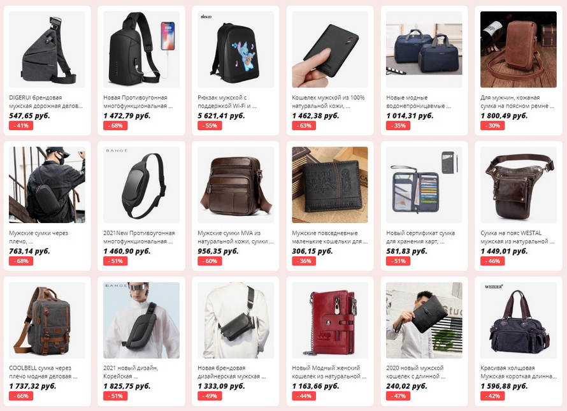Click the title 'Сумка на пояс WESTAL'
Image resolution: width=567 pixels, height=411 pixels.
tap(511, 233)
